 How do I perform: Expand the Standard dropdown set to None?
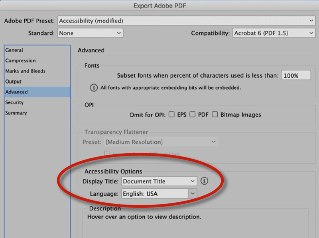click(90, 33)
